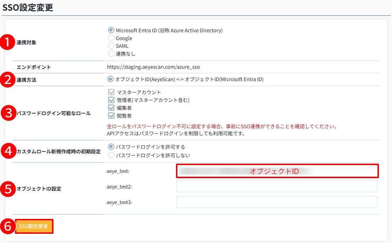Toggle the 編集者 checkbox
The width and height of the screenshot is (392, 243).
click(112, 108)
